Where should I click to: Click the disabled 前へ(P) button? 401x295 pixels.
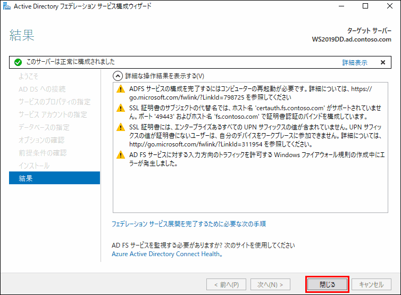227,284
